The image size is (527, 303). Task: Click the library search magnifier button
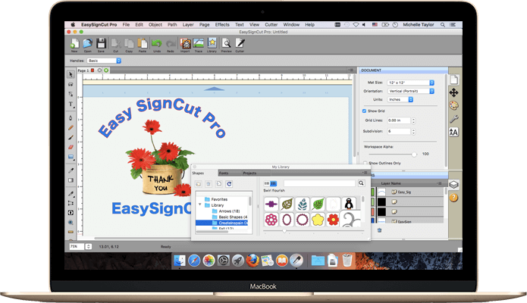pyautogui.click(x=361, y=183)
